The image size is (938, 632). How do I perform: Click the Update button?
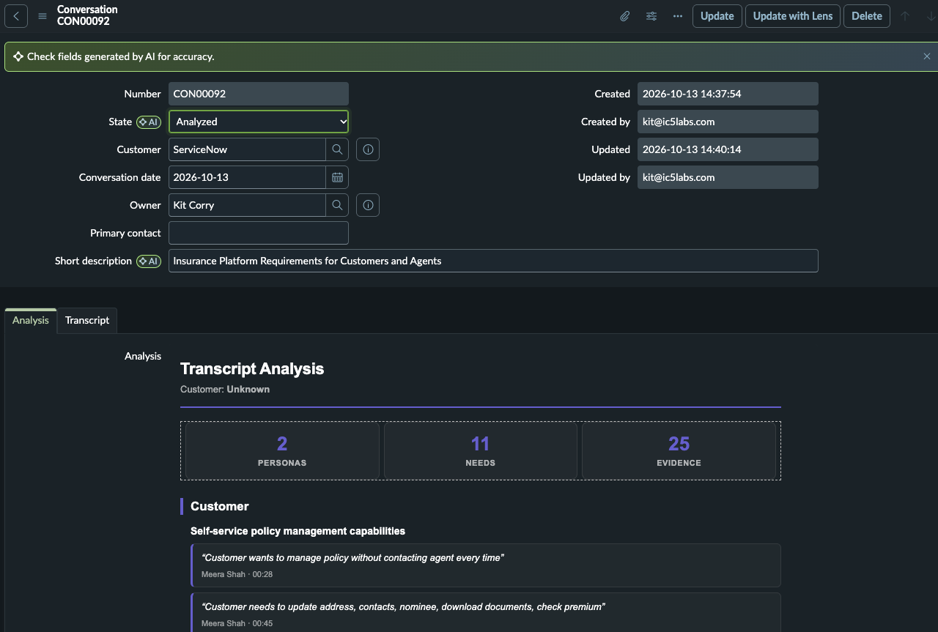click(x=717, y=16)
